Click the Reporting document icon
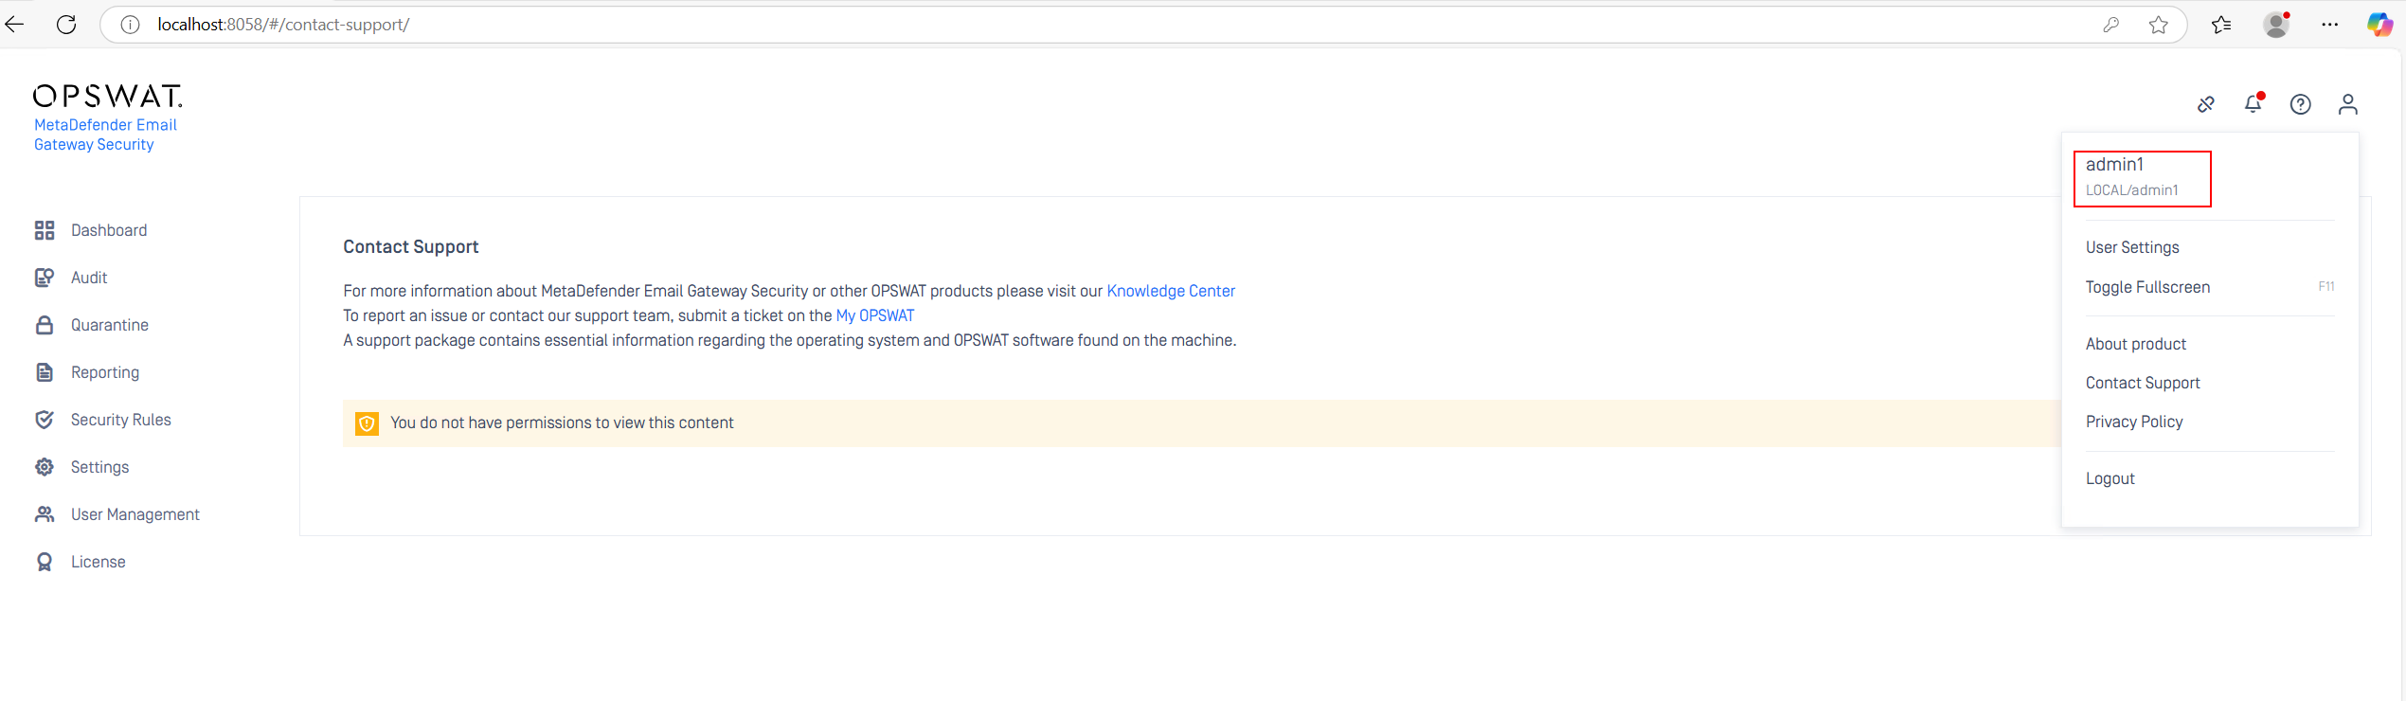The height and width of the screenshot is (701, 2406). click(45, 372)
